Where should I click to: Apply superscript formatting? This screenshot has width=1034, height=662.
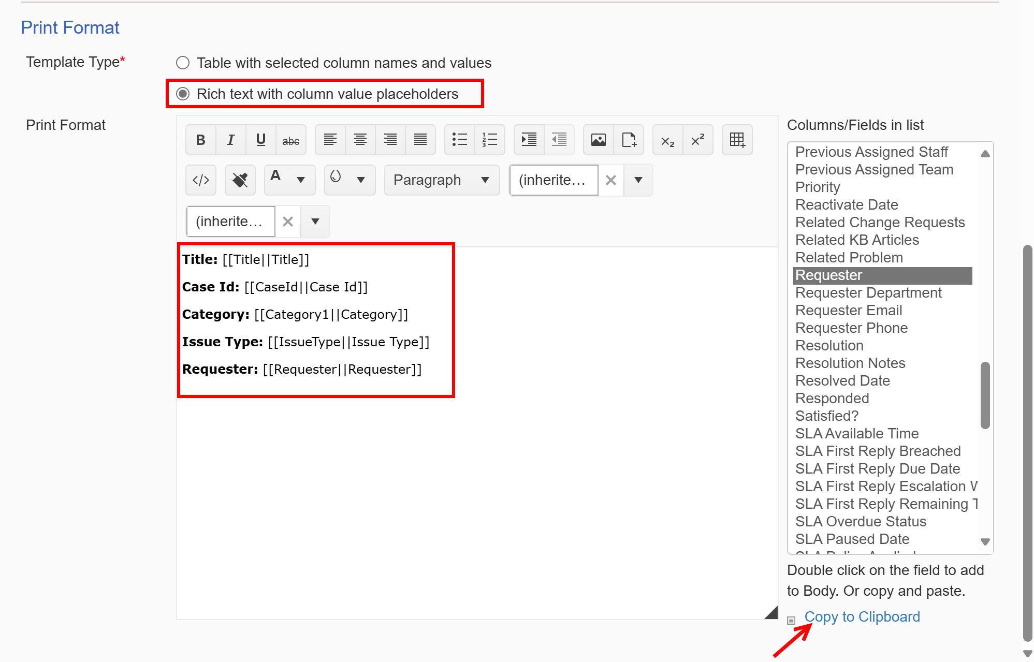click(x=698, y=140)
